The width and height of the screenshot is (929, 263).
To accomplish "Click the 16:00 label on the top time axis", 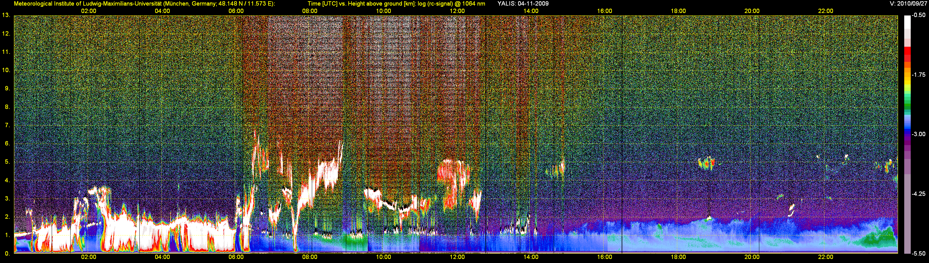I will point(604,11).
